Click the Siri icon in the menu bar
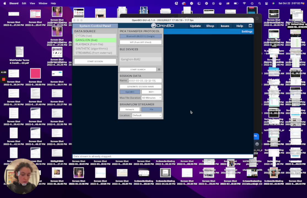 click(x=273, y=3)
